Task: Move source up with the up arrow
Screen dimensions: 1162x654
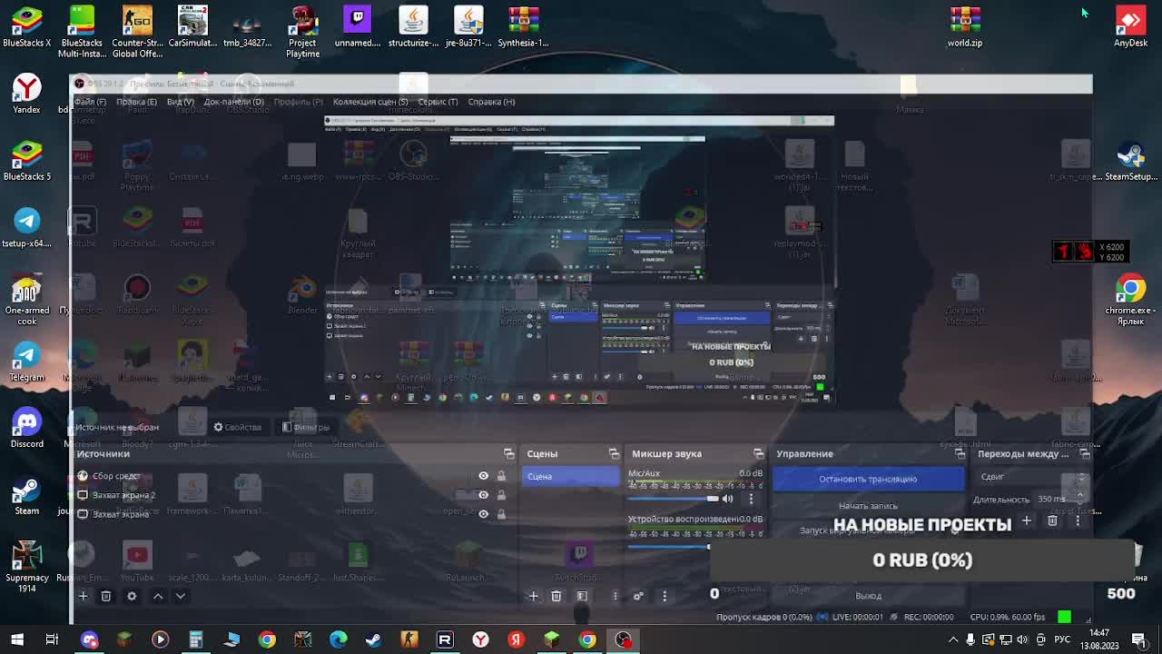Action: tap(158, 596)
